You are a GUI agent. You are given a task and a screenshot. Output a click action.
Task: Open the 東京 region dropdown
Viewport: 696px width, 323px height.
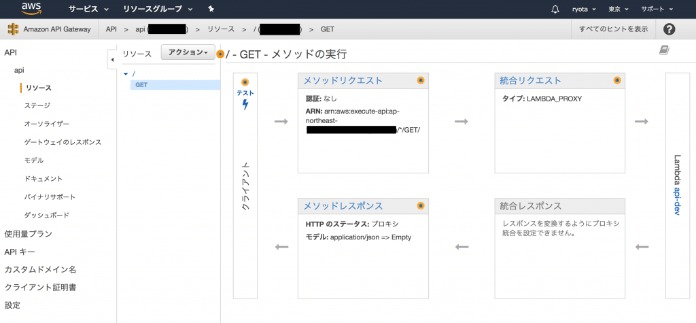[618, 9]
